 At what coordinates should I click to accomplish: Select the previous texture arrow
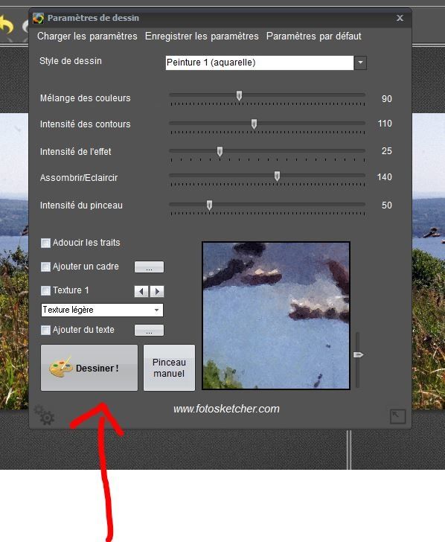[x=141, y=291]
